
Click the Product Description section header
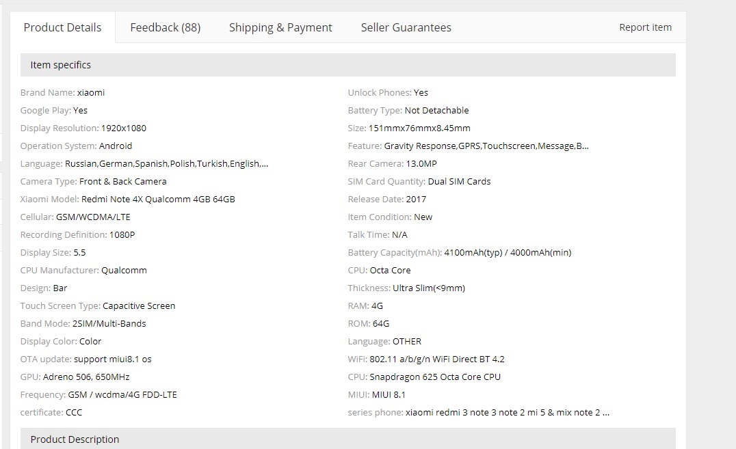(x=75, y=439)
